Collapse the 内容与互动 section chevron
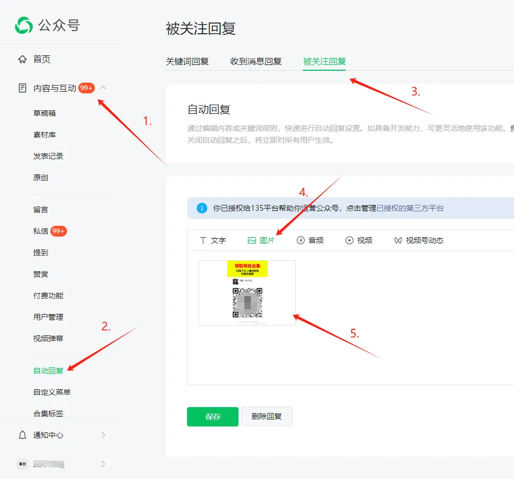The image size is (514, 479). tap(103, 87)
